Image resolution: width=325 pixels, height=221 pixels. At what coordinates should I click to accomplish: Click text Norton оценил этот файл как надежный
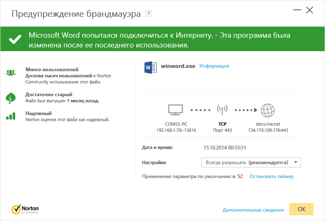point(68,120)
